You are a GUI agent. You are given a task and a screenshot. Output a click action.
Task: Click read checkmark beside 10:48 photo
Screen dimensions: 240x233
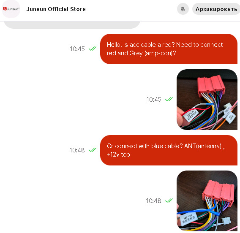pos(169,200)
